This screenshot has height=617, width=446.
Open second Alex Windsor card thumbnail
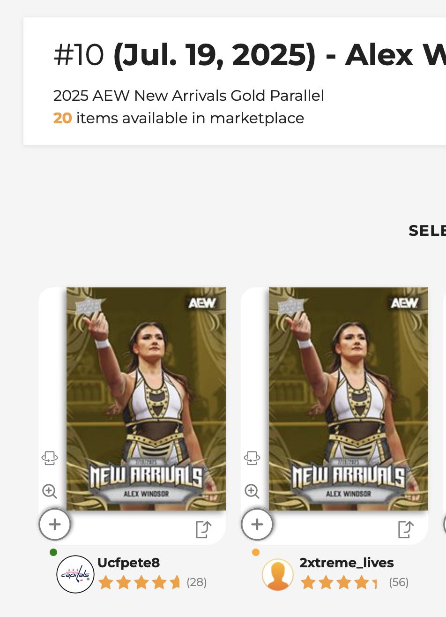tap(349, 399)
